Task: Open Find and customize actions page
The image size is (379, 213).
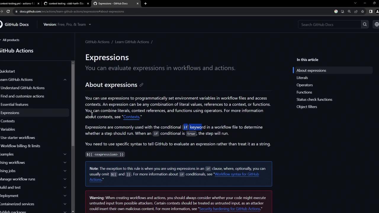Action: point(22,96)
